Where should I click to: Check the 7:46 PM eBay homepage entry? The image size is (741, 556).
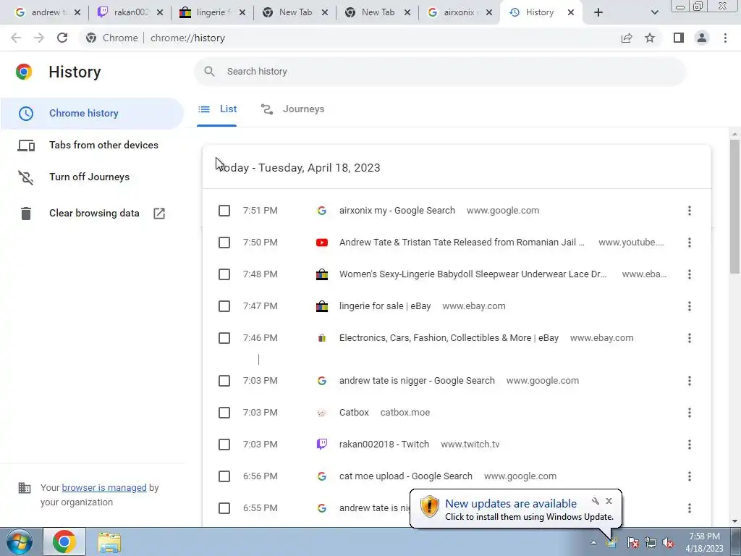(224, 338)
